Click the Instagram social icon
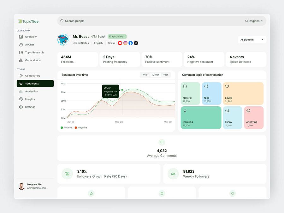 [125, 43]
